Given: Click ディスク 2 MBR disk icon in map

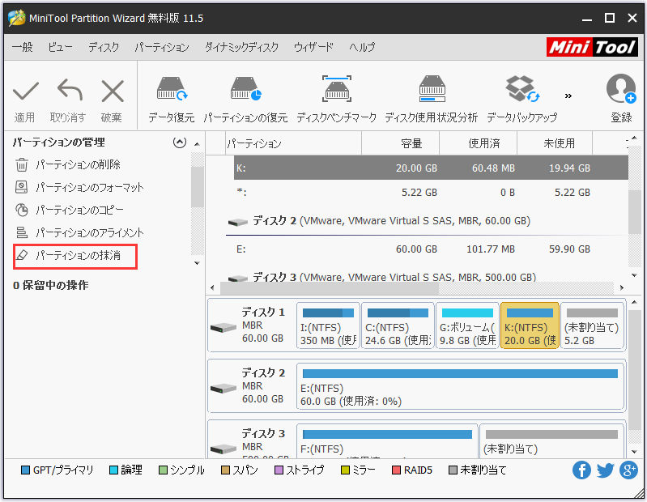Looking at the screenshot, I should pyautogui.click(x=223, y=388).
